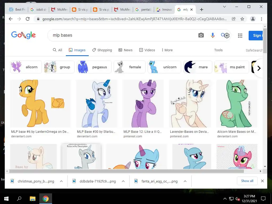Go back to previous page
Screen dimensions: 272x204
[11, 19]
